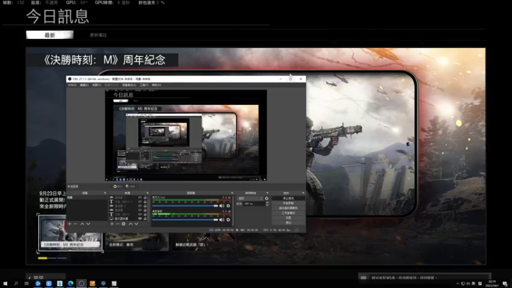Toggle visibility of the second source (text) row

140,202
